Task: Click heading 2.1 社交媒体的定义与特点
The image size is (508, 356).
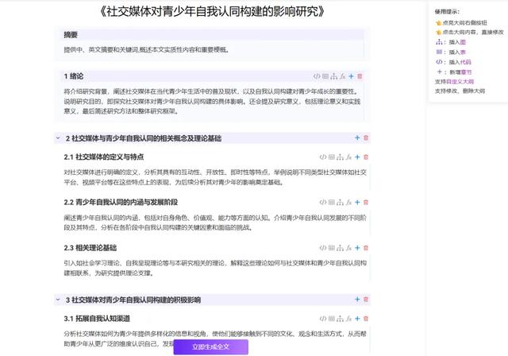Action: pyautogui.click(x=104, y=157)
